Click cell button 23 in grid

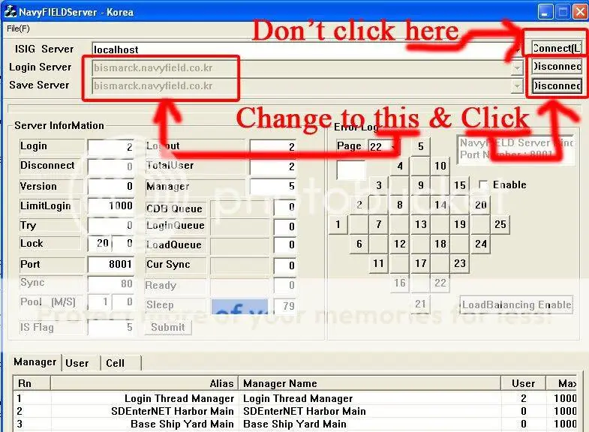460,263
